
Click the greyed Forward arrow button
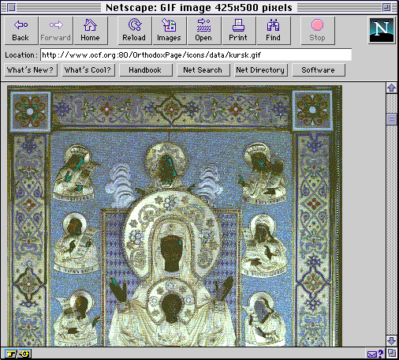coord(56,31)
